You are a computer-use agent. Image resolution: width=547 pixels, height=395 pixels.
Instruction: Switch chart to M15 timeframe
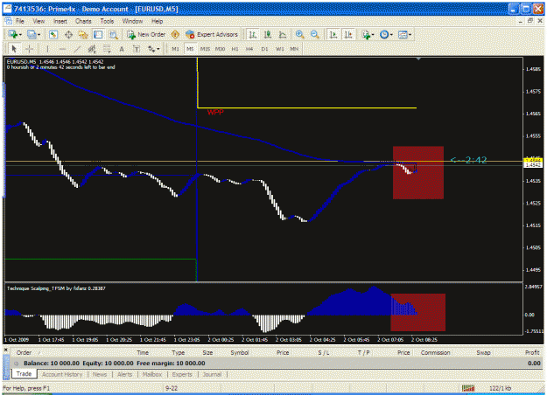click(205, 49)
